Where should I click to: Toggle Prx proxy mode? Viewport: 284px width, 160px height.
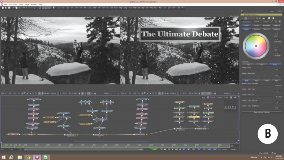204,150
